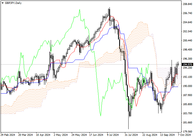Select the 181.660 price scale value
The width and height of the screenshot is (194, 138).
coord(187,123)
